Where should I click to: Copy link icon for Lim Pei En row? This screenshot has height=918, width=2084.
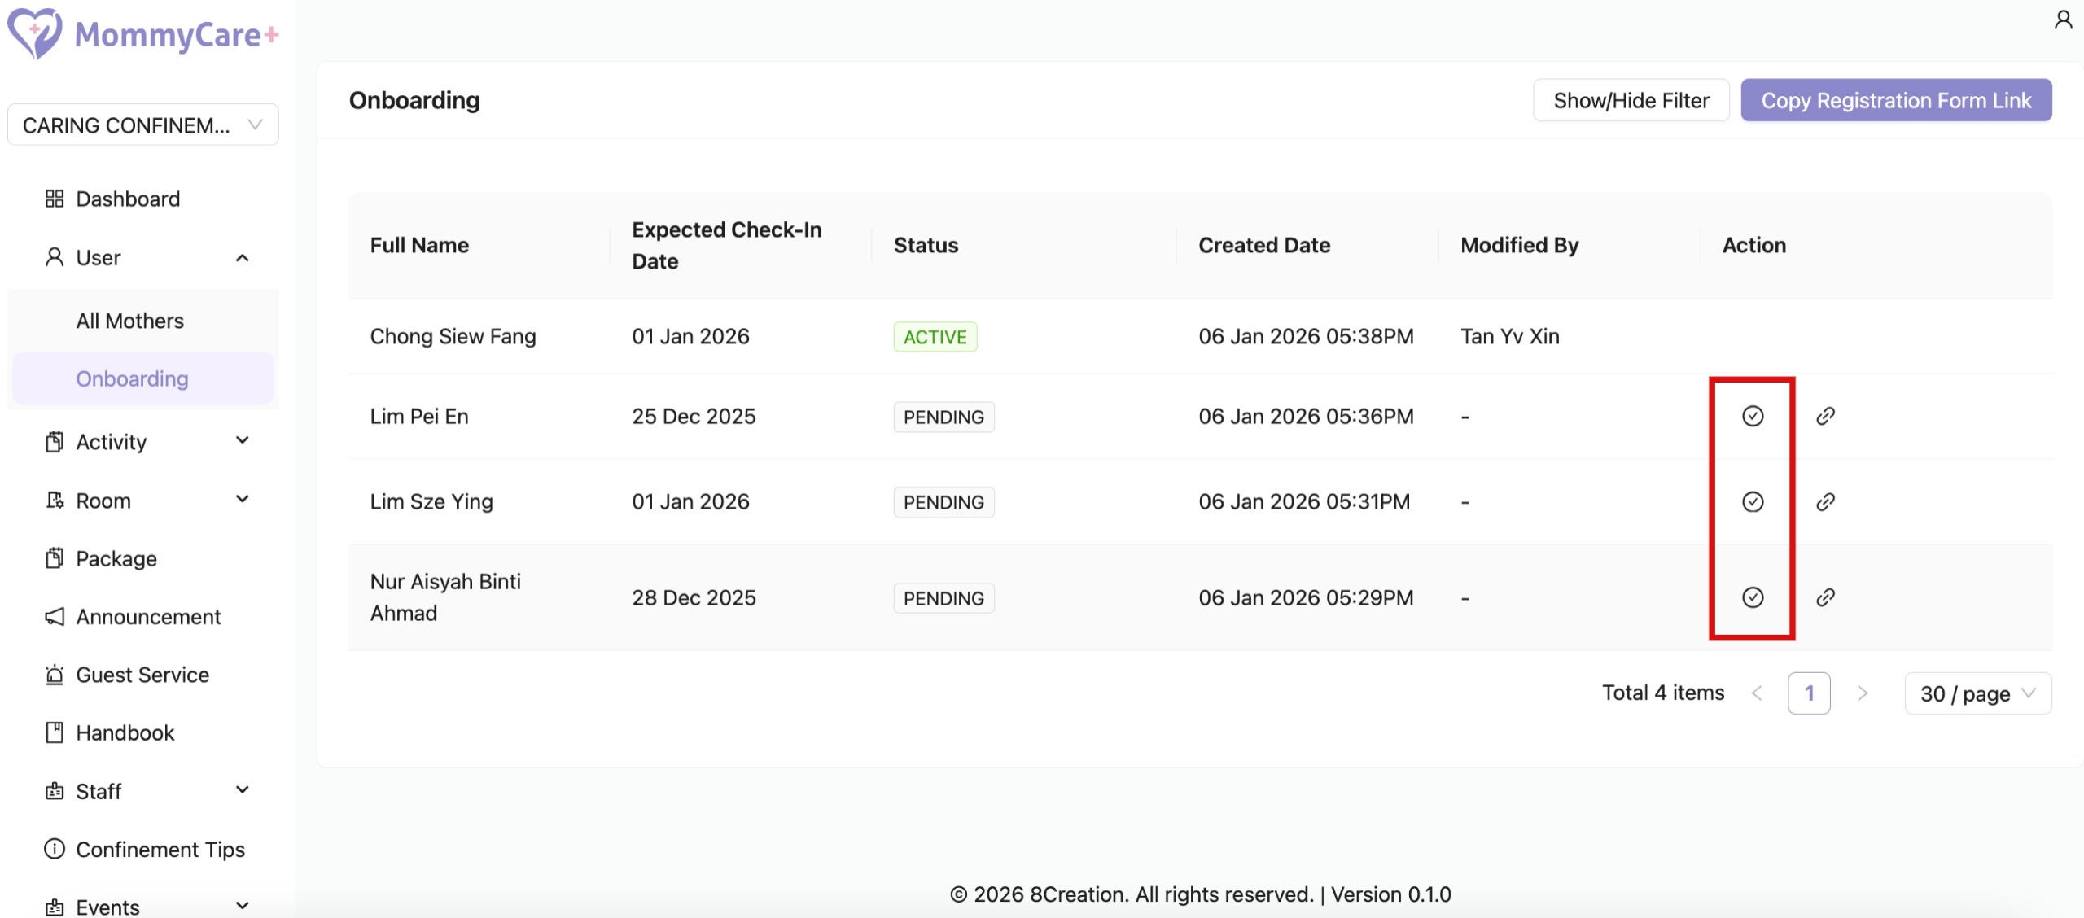[1825, 416]
